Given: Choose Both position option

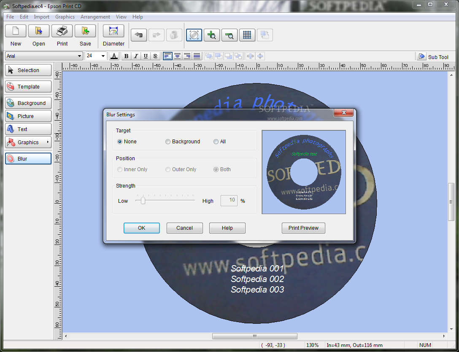Looking at the screenshot, I should (x=222, y=169).
